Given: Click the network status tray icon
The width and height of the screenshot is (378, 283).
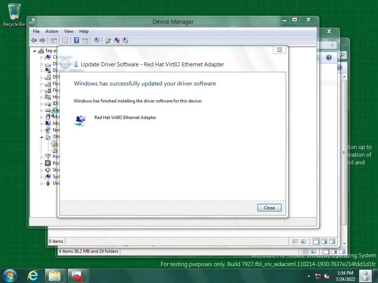Looking at the screenshot, I should [318, 276].
